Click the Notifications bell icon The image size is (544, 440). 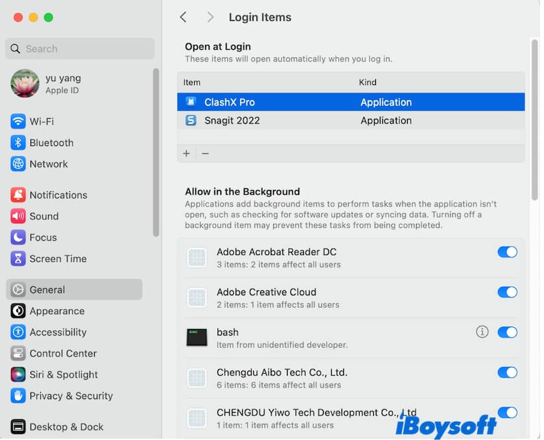[18, 195]
